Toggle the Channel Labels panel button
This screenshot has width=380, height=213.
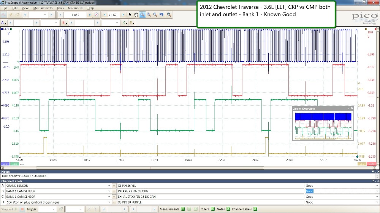click(x=255, y=209)
